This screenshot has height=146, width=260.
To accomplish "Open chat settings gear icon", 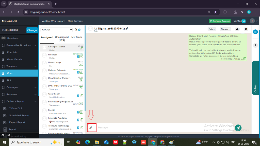I will click(79, 30).
